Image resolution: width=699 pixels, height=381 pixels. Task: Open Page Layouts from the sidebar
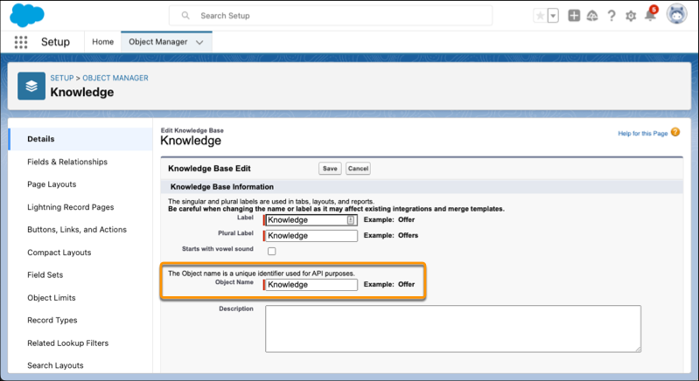[52, 184]
